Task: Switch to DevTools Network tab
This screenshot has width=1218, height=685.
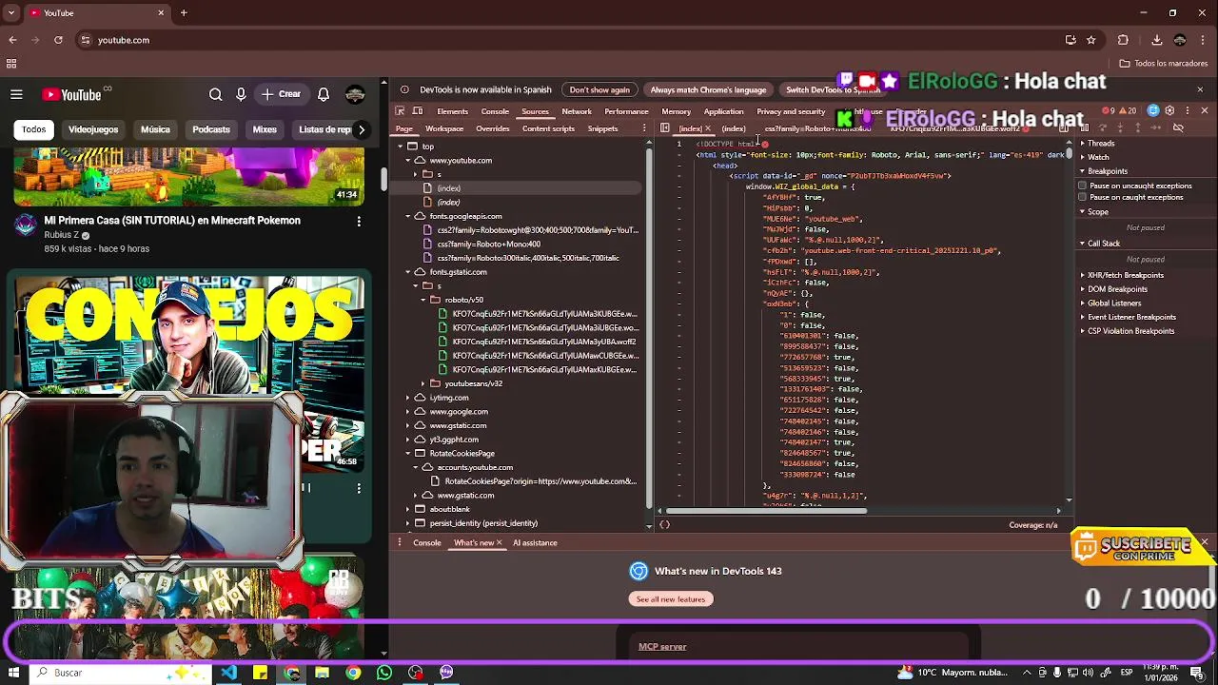Action: [577, 111]
